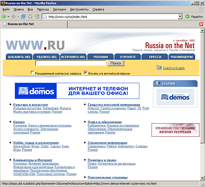Click the vertical scrollbar down arrow
Screen dimensions: 205x187
pos(202,178)
